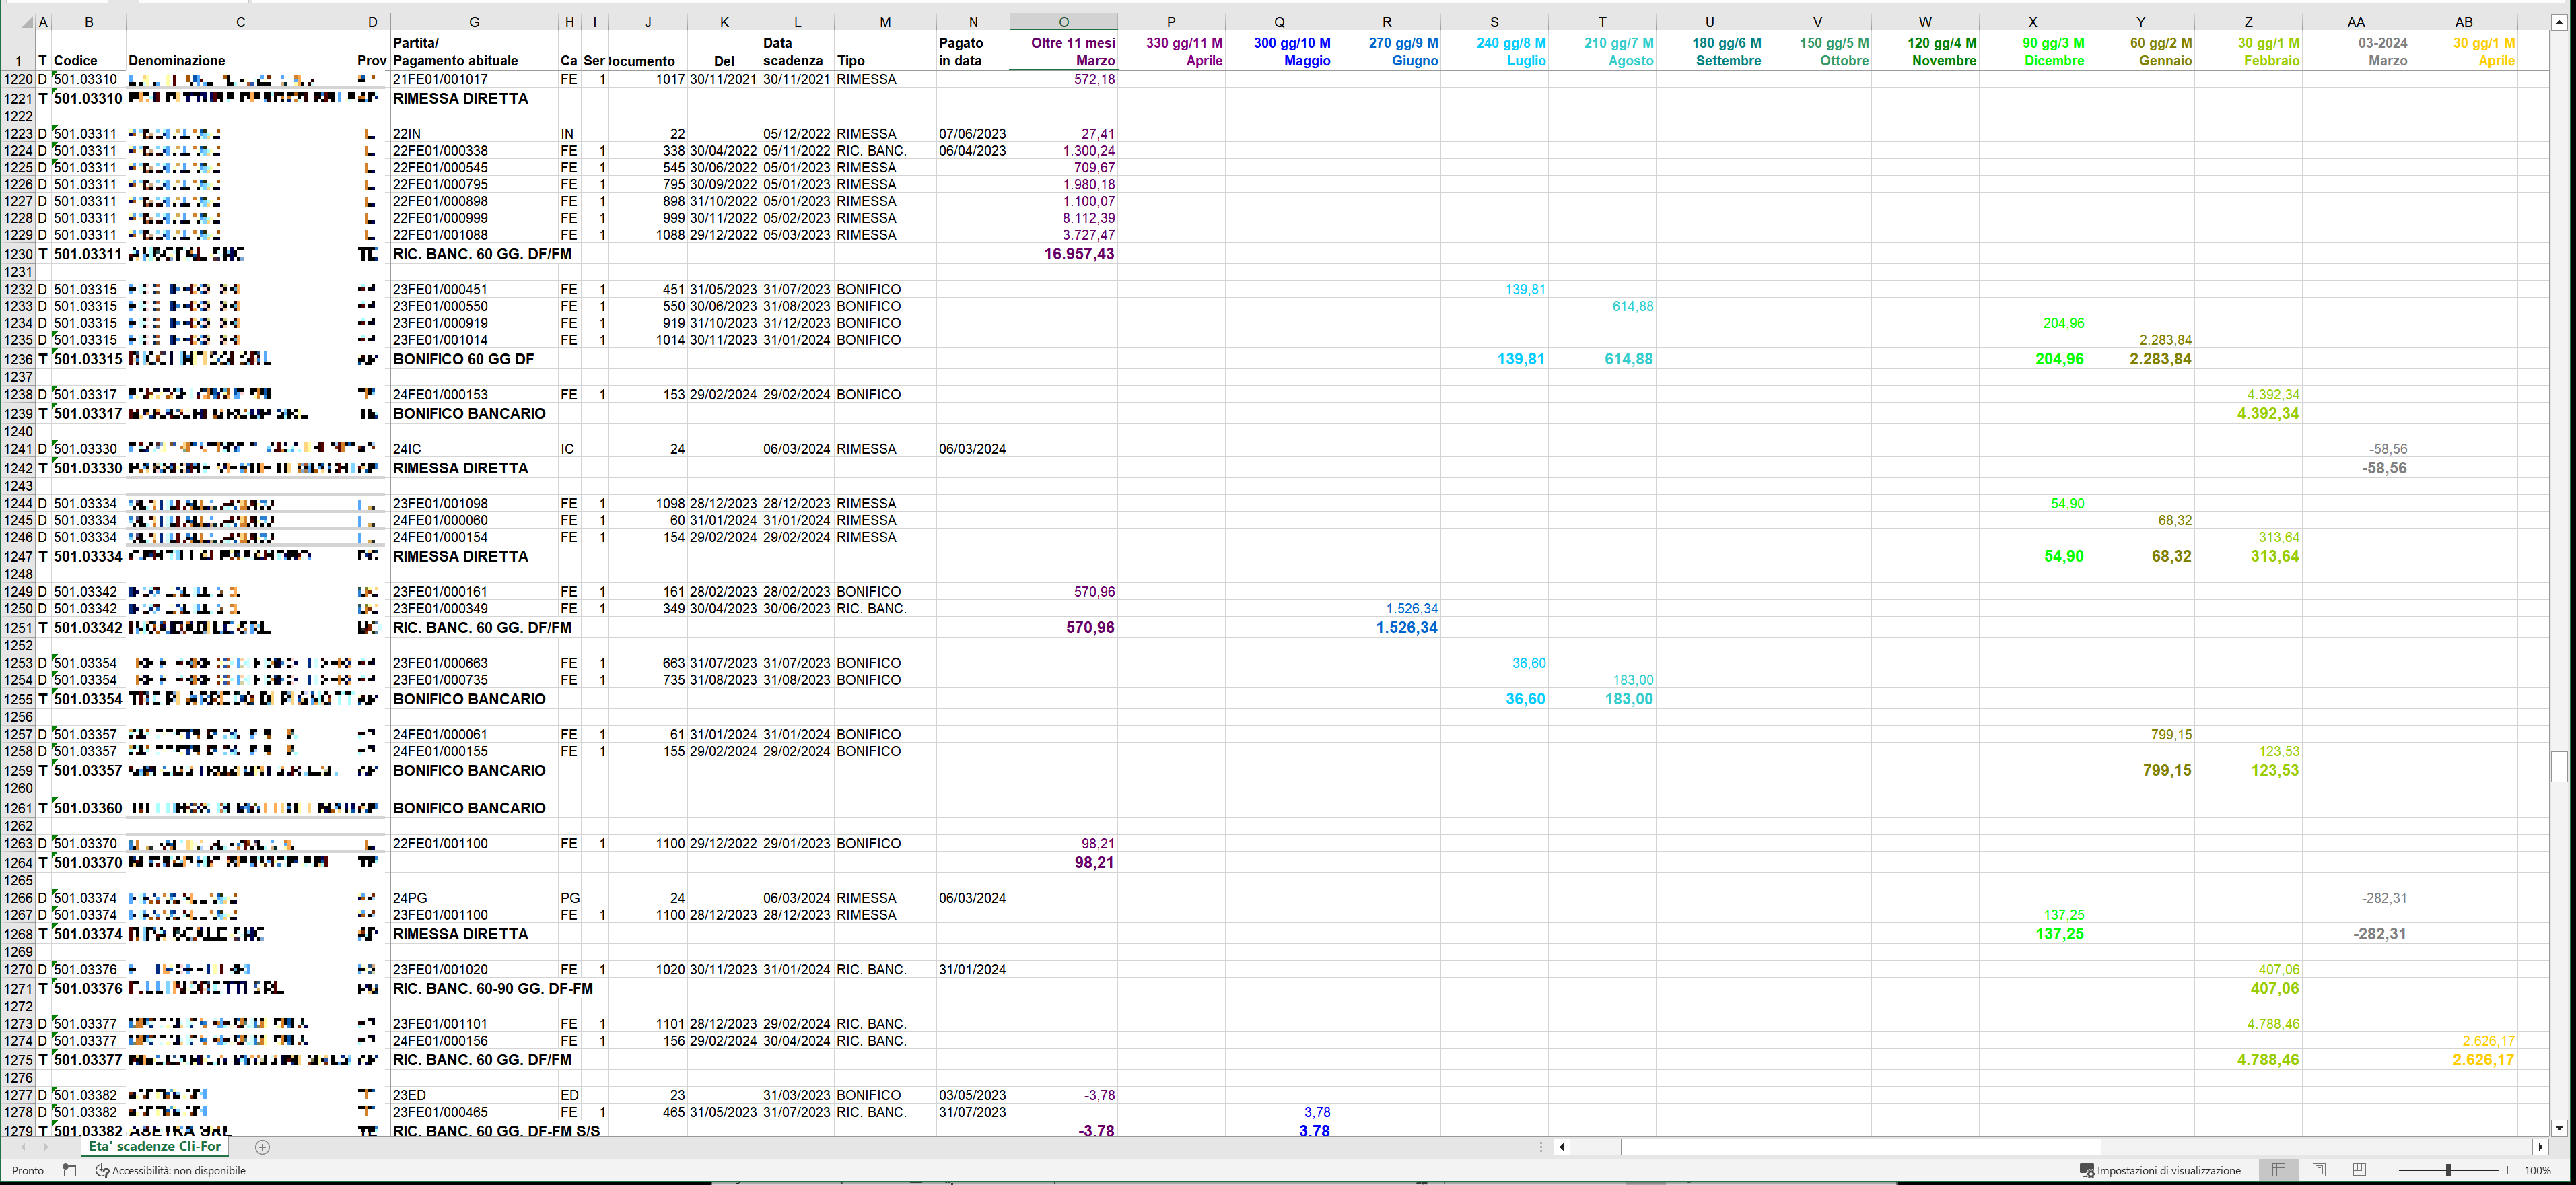The height and width of the screenshot is (1185, 2576).
Task: Click horizontal scrollbar left arrow
Action: pos(1561,1147)
